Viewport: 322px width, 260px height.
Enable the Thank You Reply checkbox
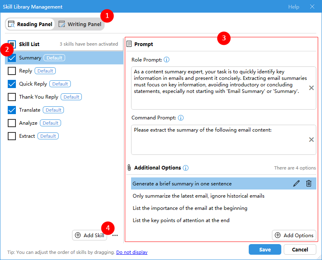12,97
